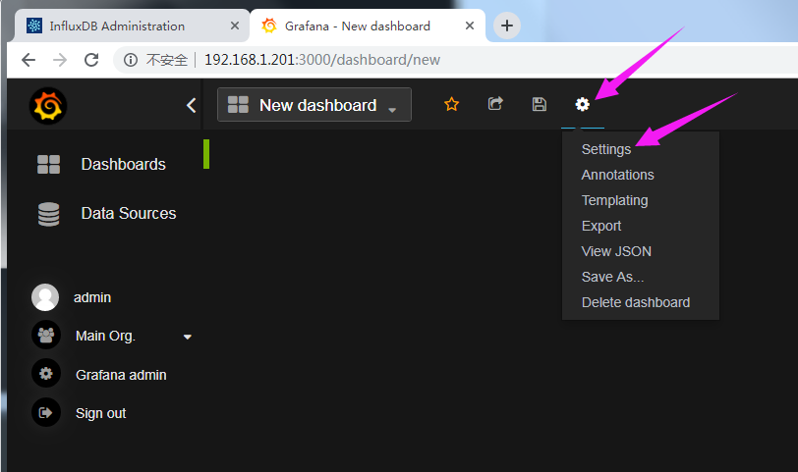Select Annotations menu entry
Viewport: 798px width, 472px height.
[x=617, y=175]
